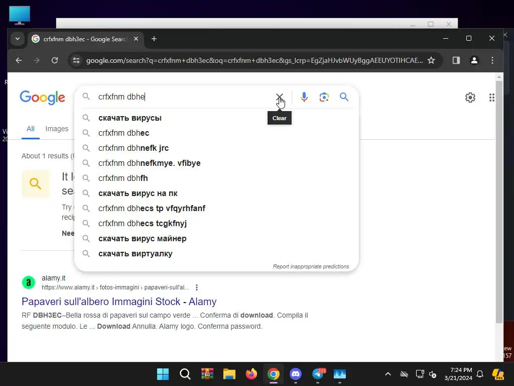Expand the tab search dropdown

coord(18,39)
